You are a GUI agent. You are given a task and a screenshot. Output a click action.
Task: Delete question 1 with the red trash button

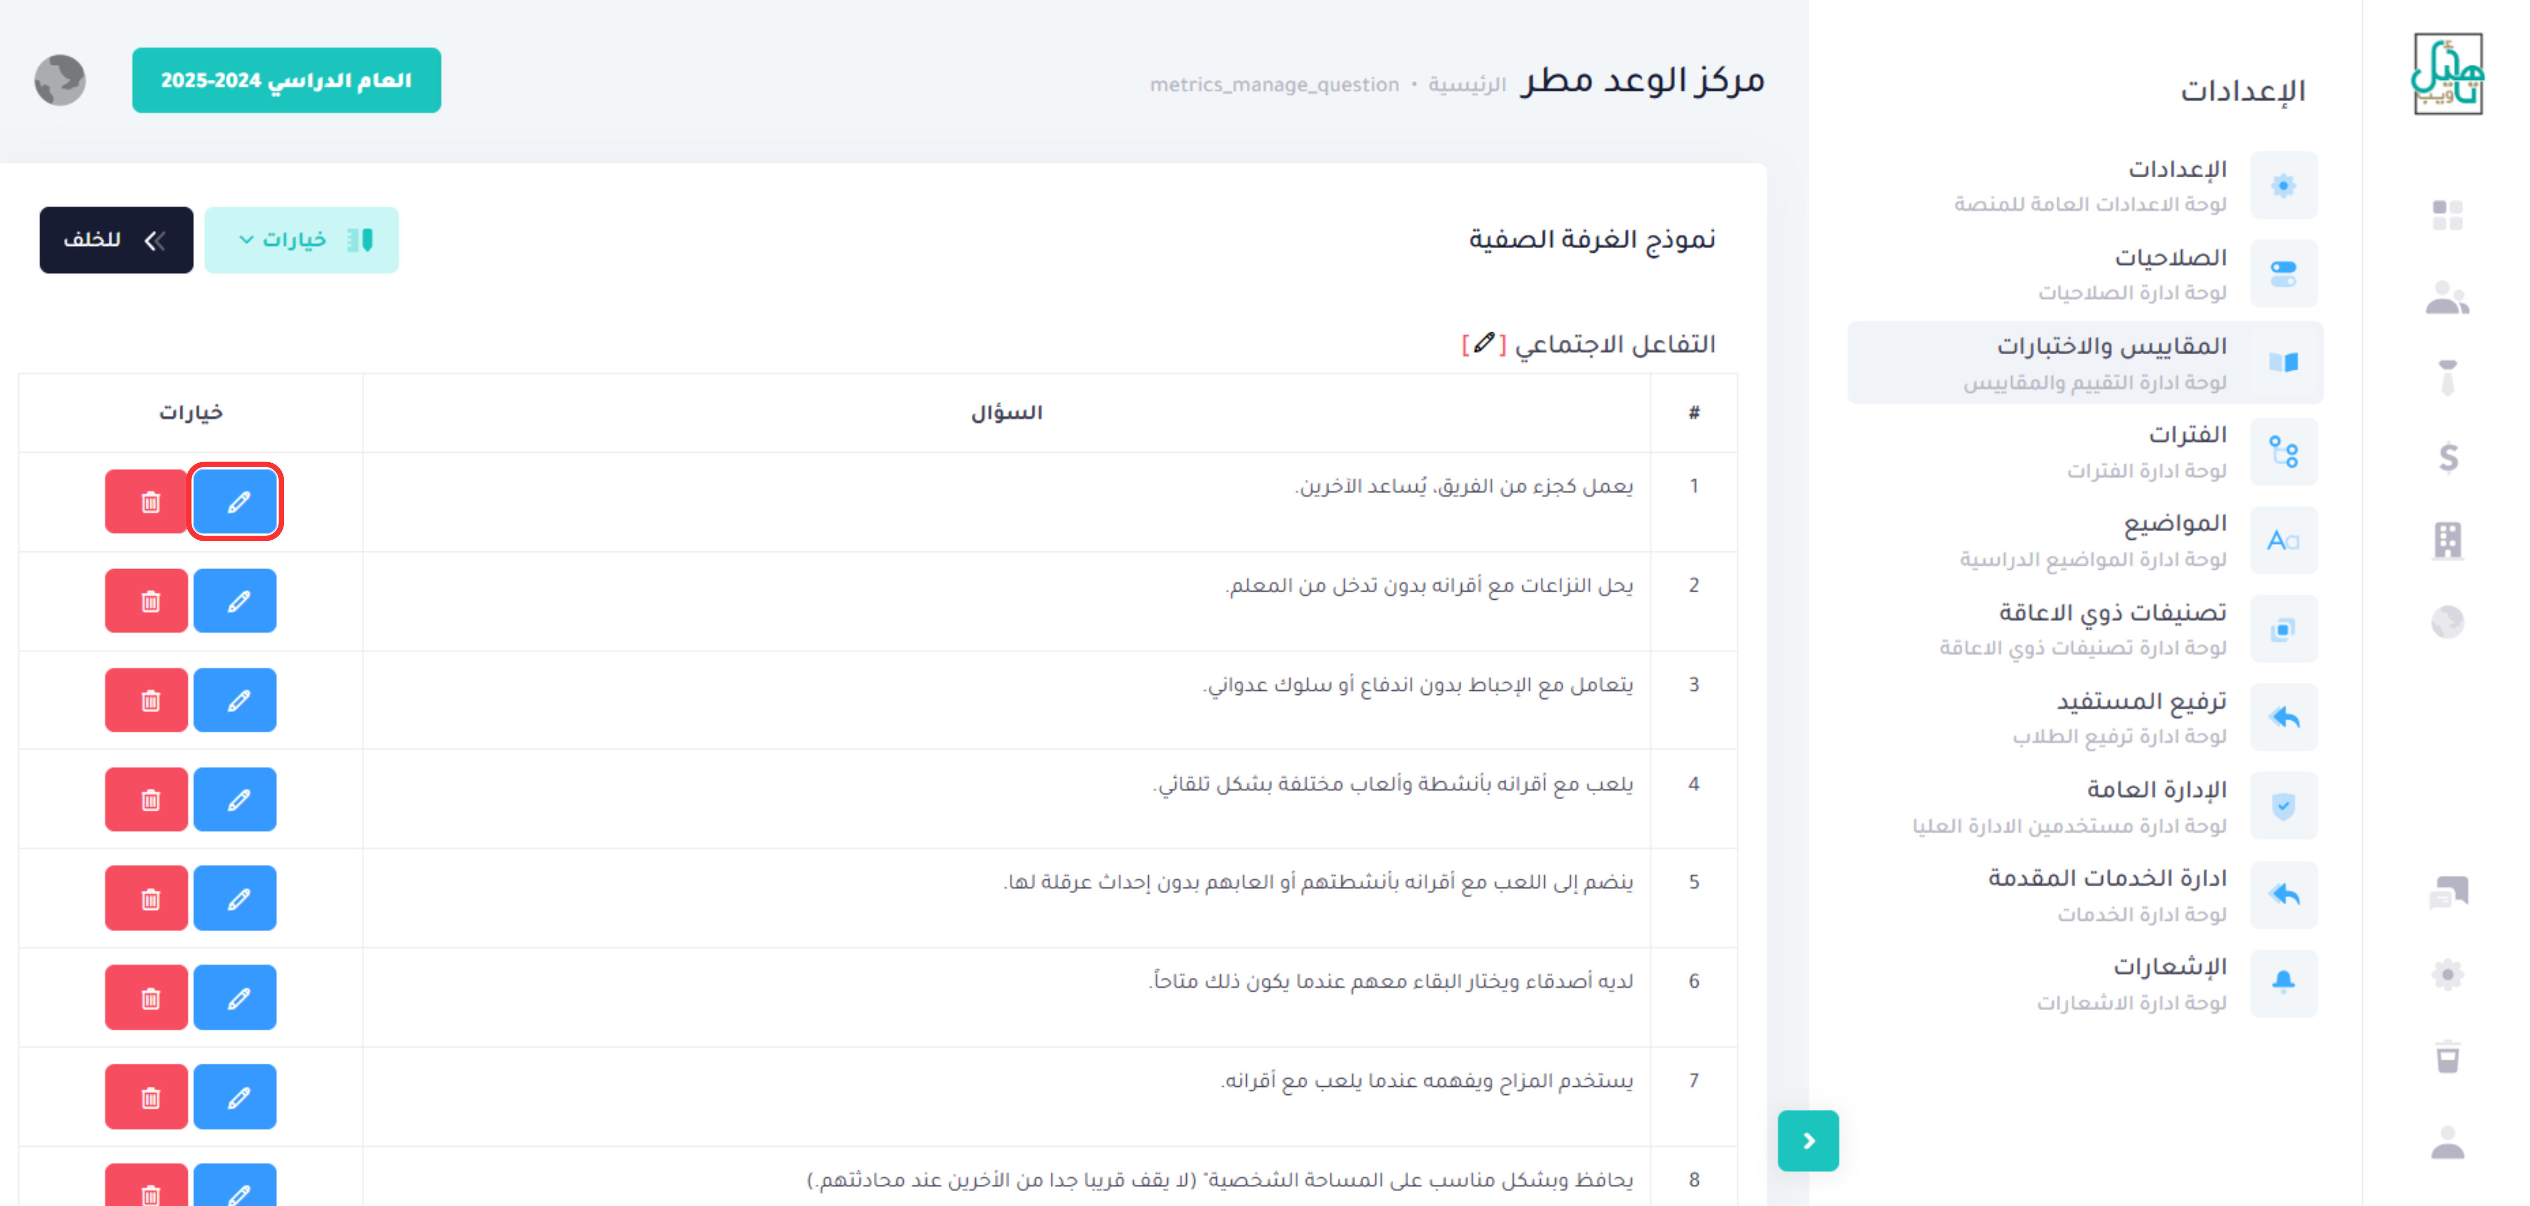[x=146, y=501]
